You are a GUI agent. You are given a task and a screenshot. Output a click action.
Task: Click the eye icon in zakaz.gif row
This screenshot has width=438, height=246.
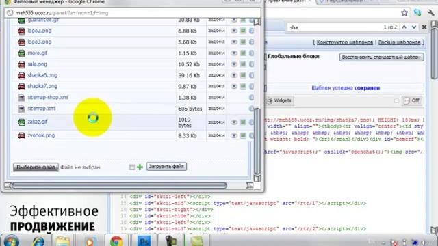(x=234, y=122)
